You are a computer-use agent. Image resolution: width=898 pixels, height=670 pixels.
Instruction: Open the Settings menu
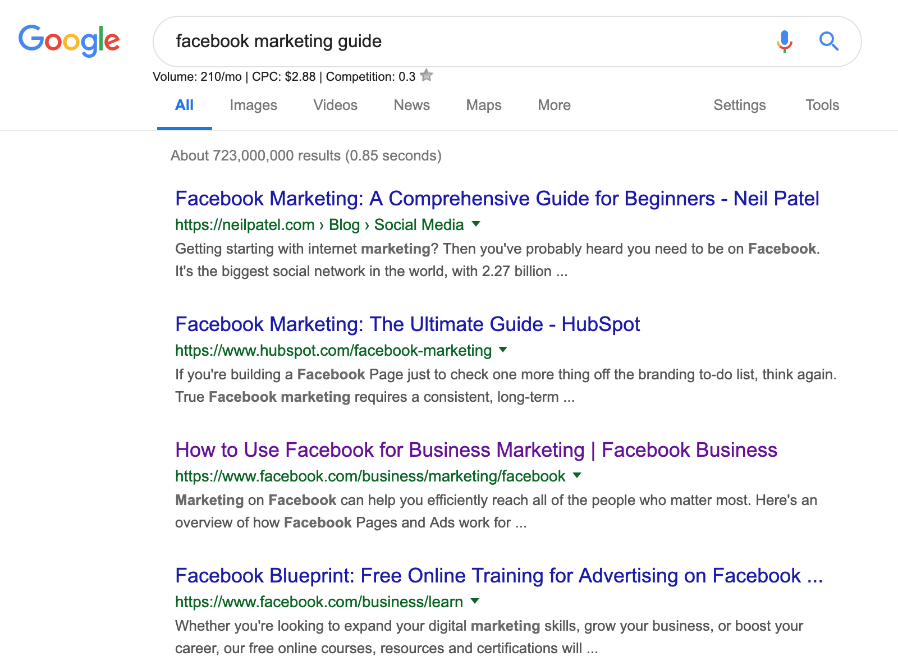[x=739, y=105]
